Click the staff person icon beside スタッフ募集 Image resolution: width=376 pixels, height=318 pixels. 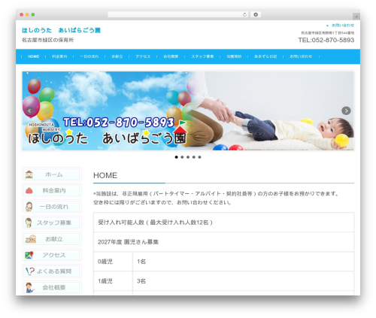pyautogui.click(x=29, y=223)
